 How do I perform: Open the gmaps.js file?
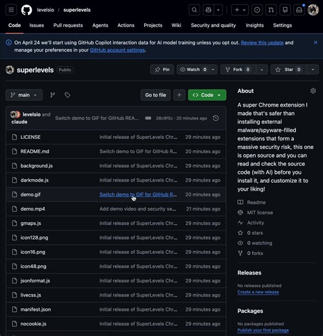click(x=30, y=223)
